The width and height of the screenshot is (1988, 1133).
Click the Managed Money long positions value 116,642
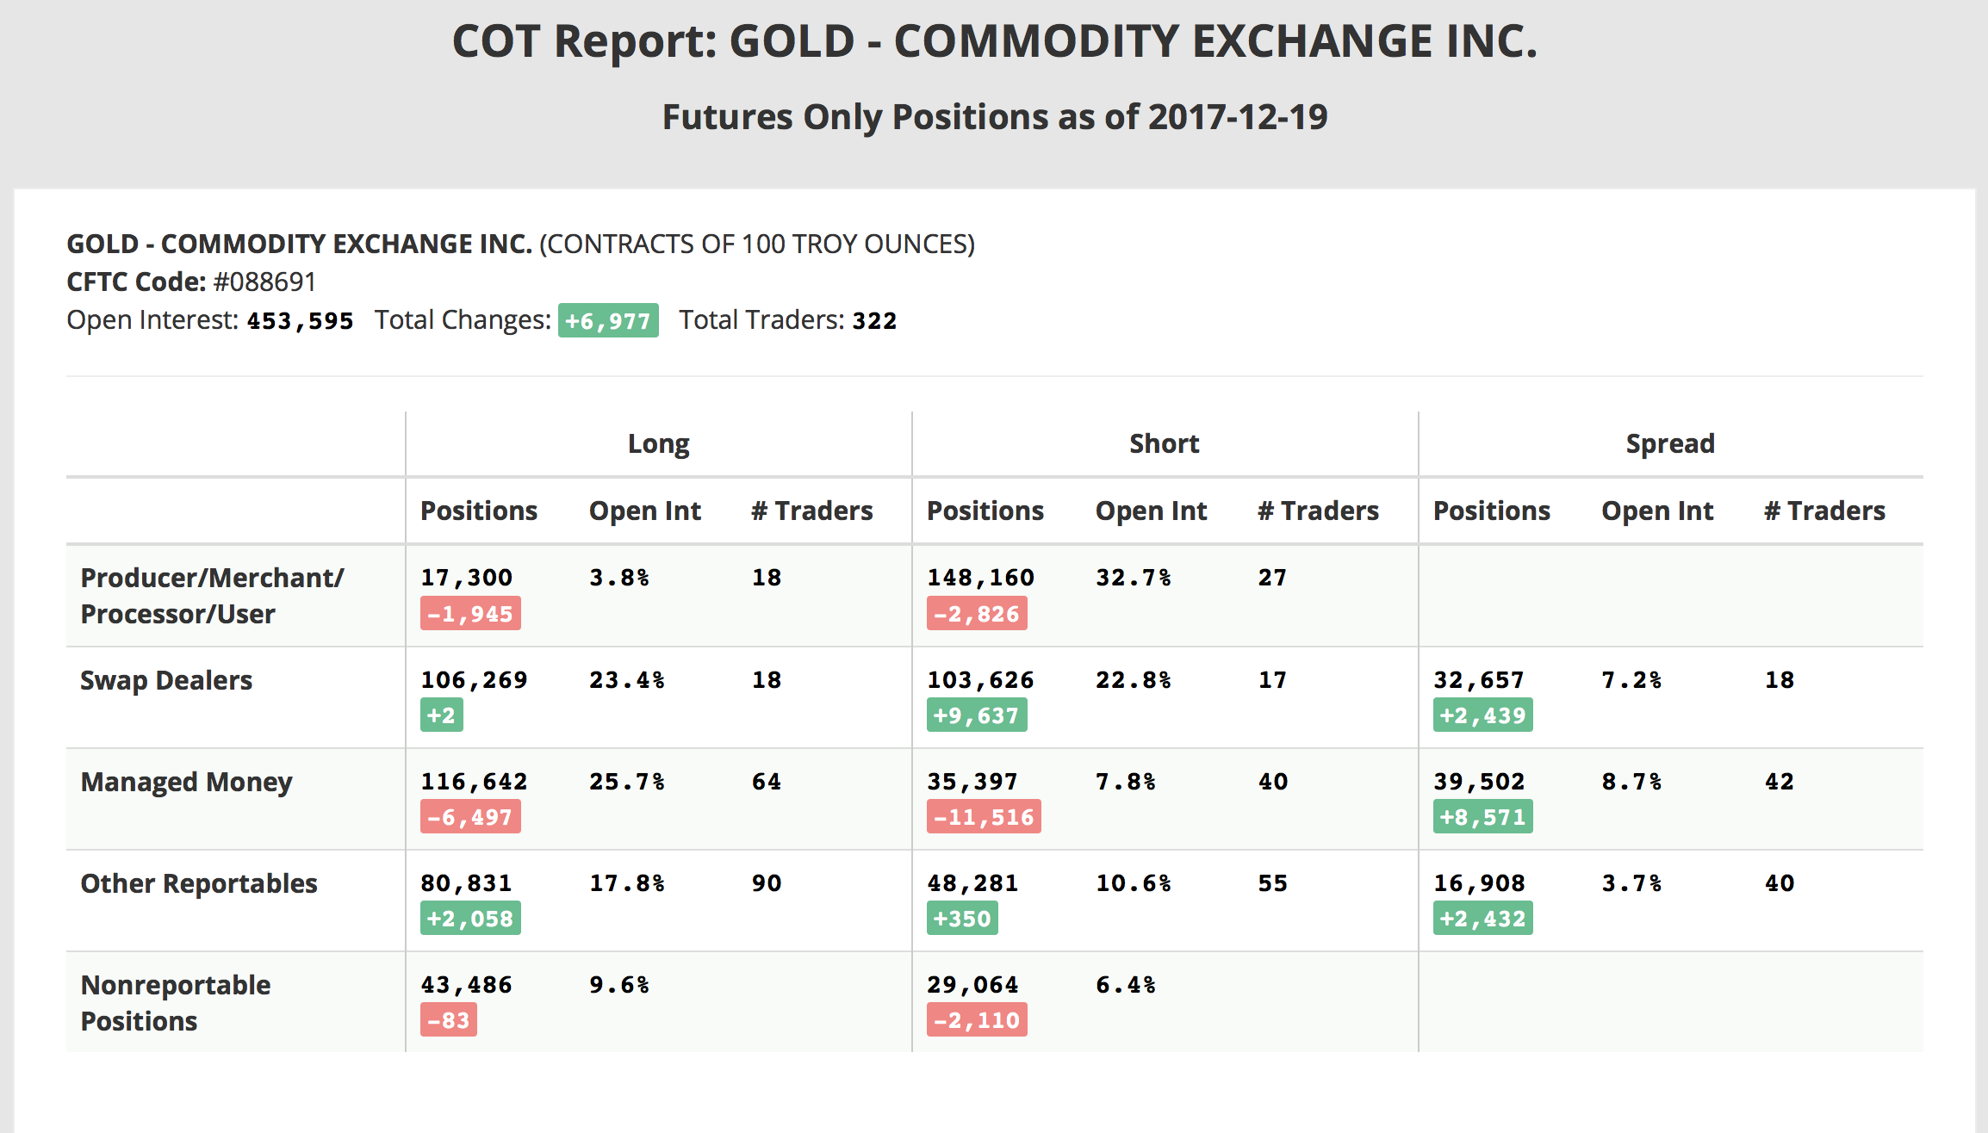474,782
